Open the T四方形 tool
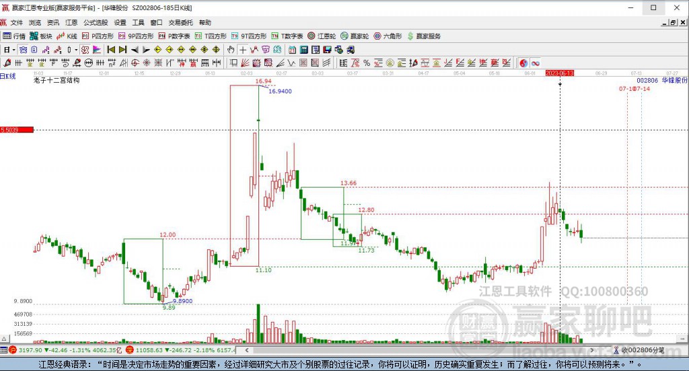This screenshot has width=689, height=371. click(x=211, y=36)
